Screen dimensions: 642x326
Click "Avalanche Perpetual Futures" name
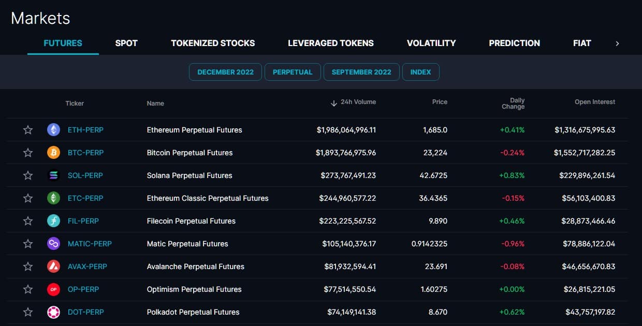click(195, 266)
